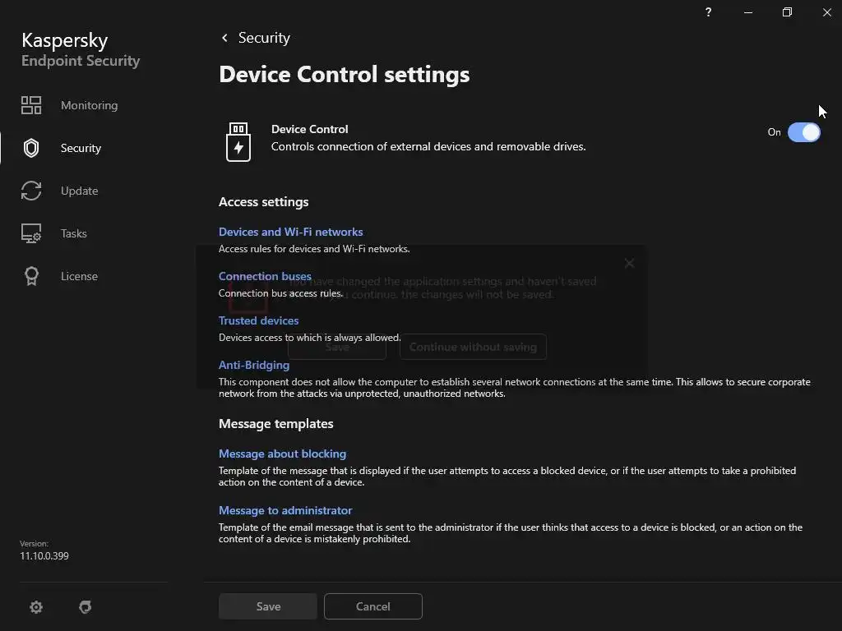Click the Access settings heading
The image size is (842, 631).
coord(264,202)
